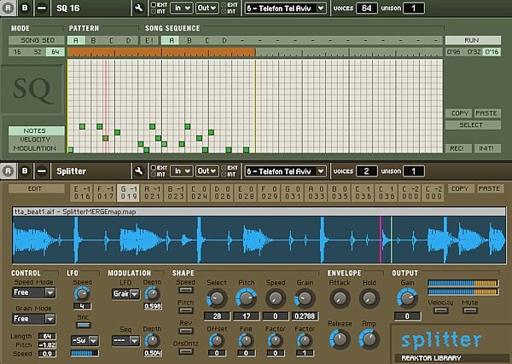Adjust Envelope Amp knob

click(x=369, y=339)
